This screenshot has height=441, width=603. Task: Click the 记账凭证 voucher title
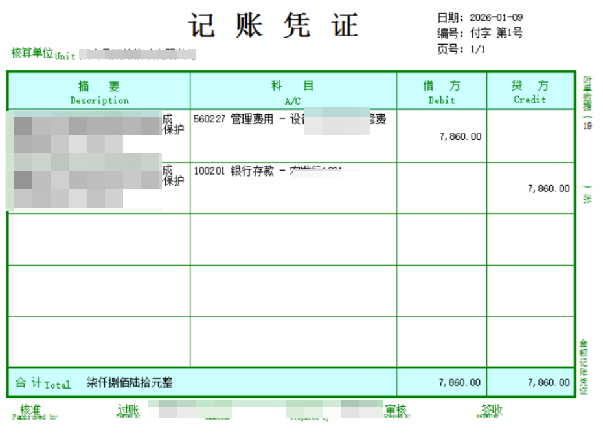(x=273, y=26)
